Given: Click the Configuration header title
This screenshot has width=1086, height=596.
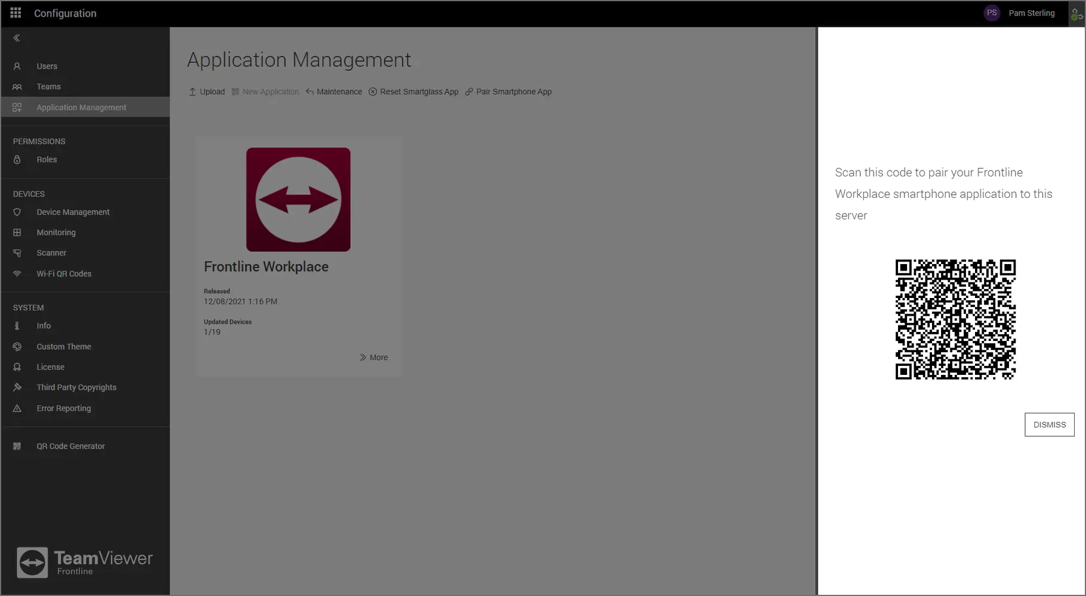Looking at the screenshot, I should point(65,13).
